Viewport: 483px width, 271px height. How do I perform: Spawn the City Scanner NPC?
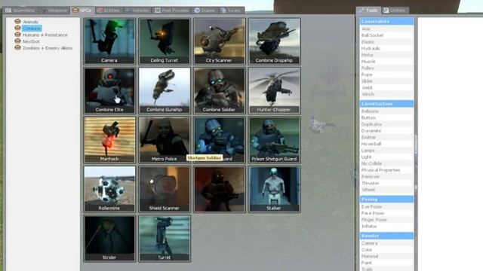220,41
